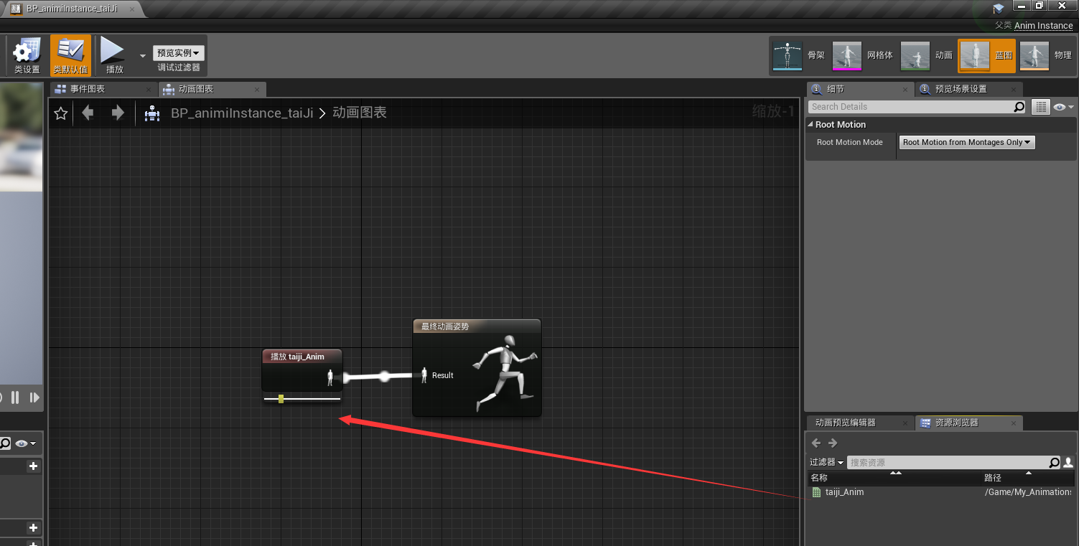Image resolution: width=1084 pixels, height=546 pixels.
Task: Open the mesh (网格体) editor icon
Action: 846,55
